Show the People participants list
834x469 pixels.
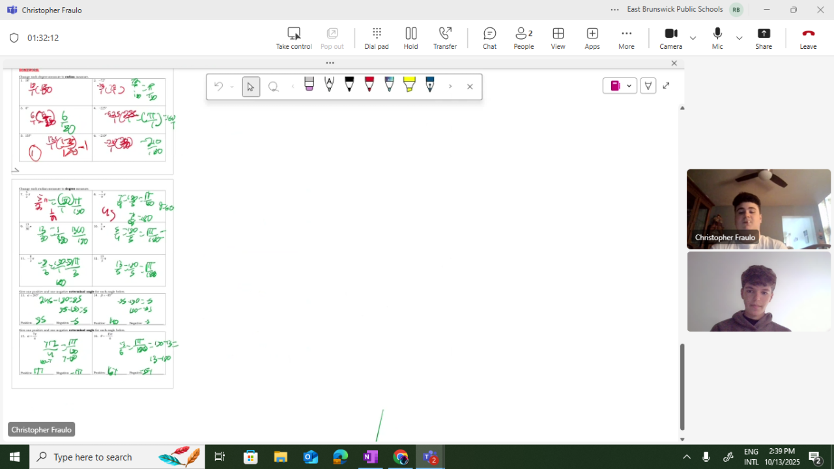pyautogui.click(x=523, y=38)
